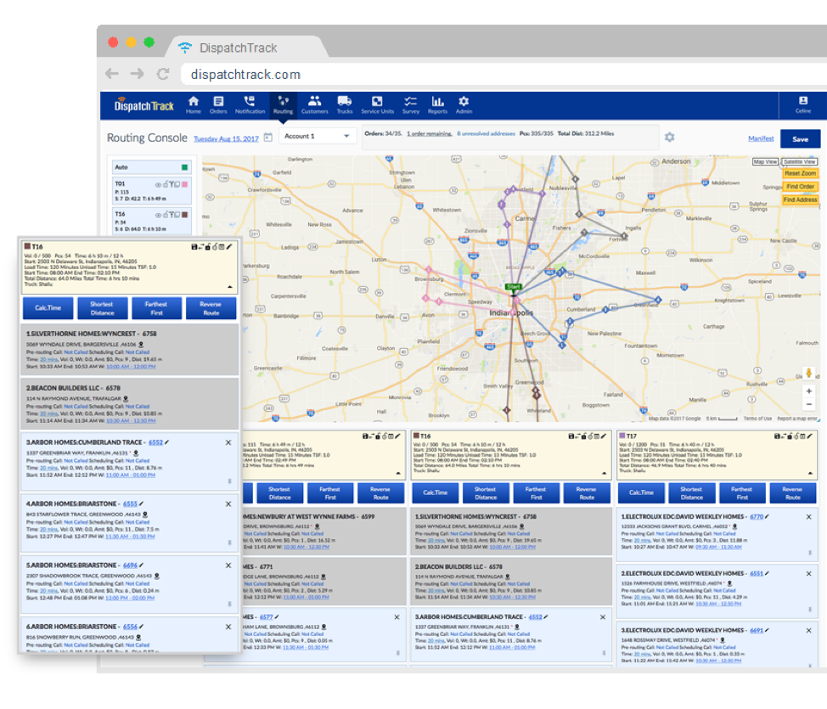This screenshot has width=827, height=709.
Task: Switch to the Orders tab
Action: 218,103
